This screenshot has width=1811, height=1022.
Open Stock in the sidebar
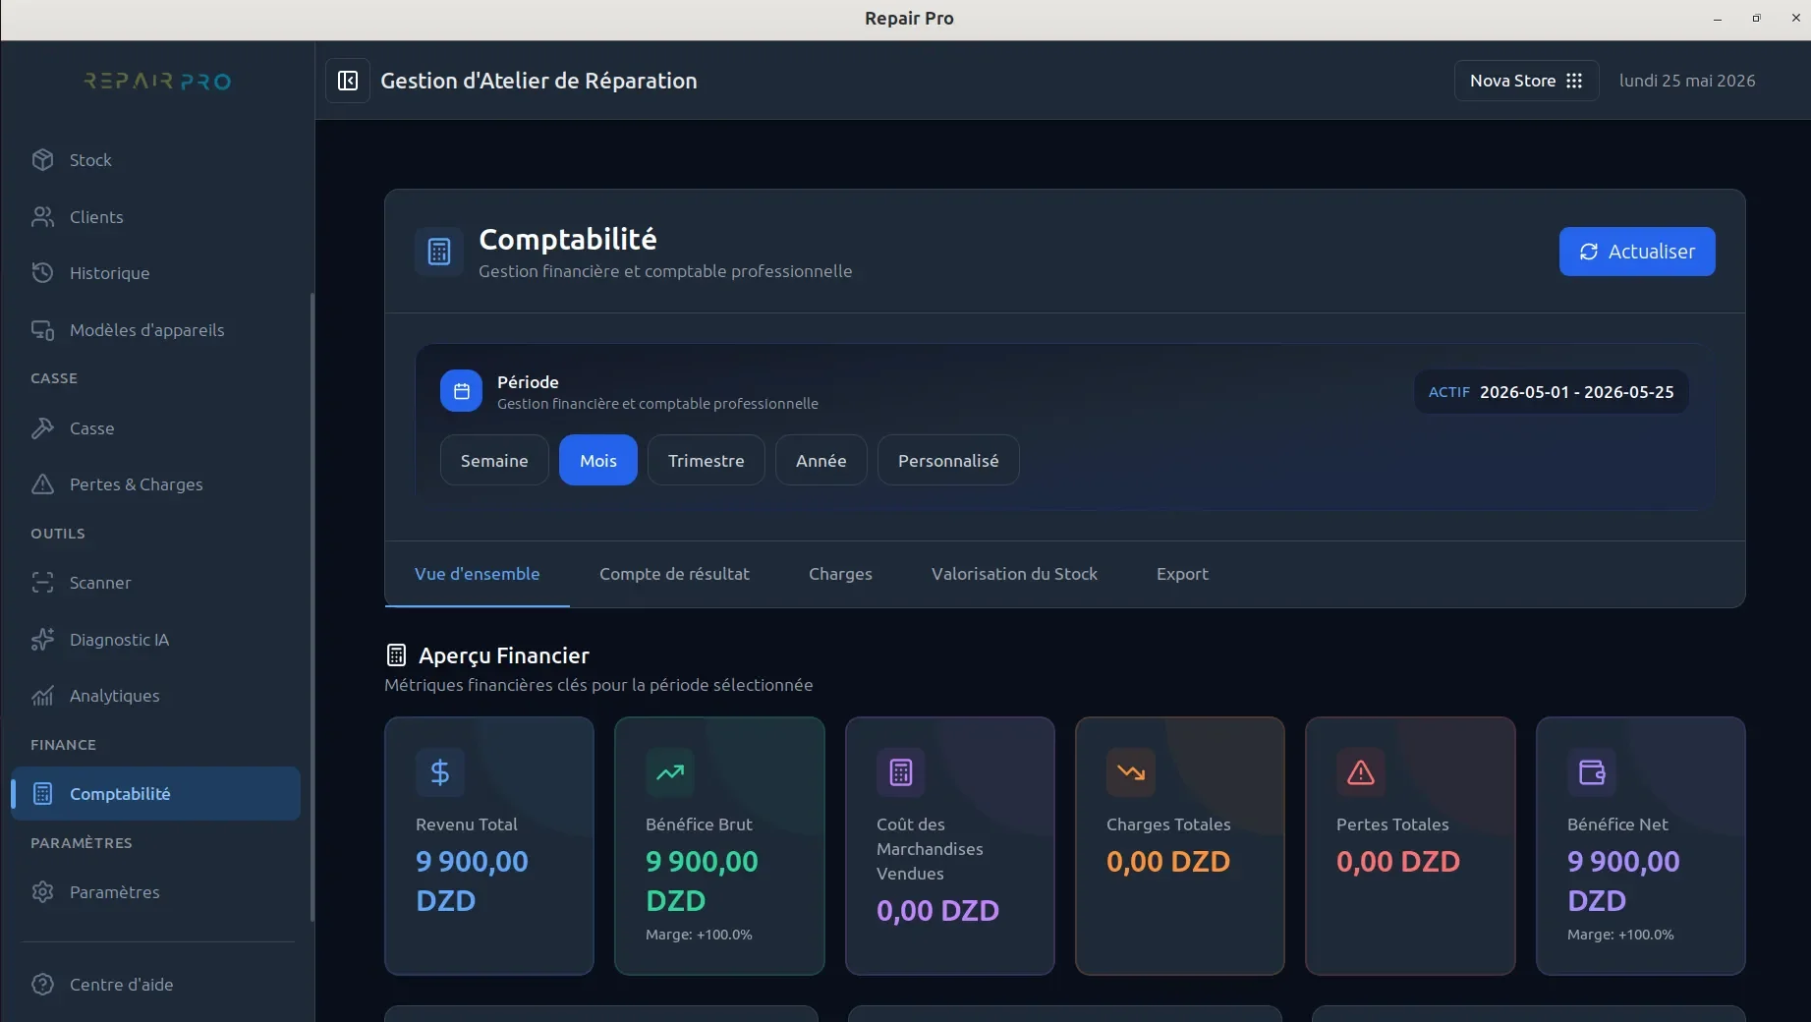[x=155, y=159]
